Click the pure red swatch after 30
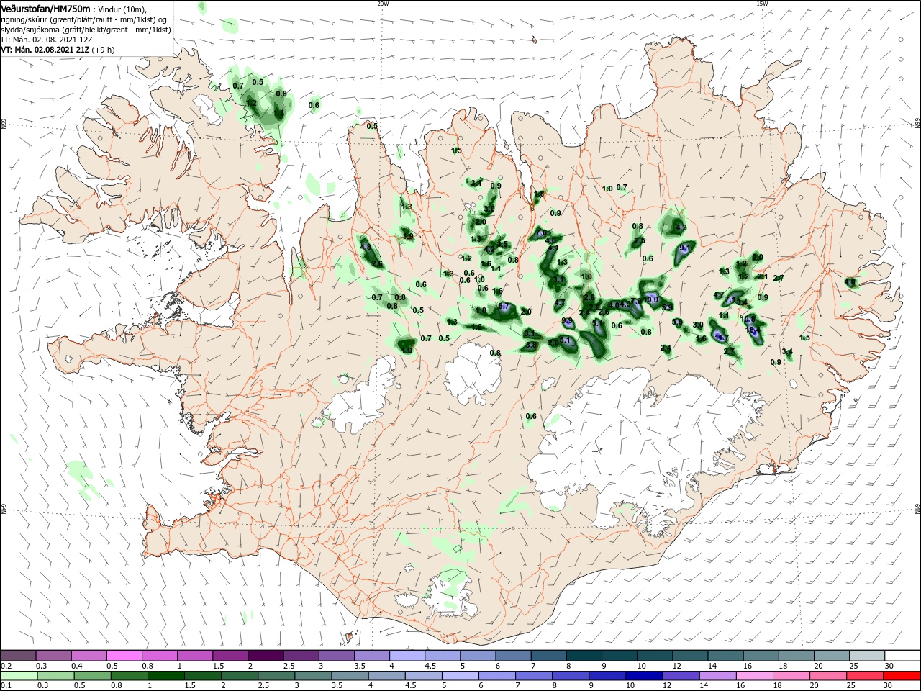Screen dimensions: 921x691 (902, 676)
